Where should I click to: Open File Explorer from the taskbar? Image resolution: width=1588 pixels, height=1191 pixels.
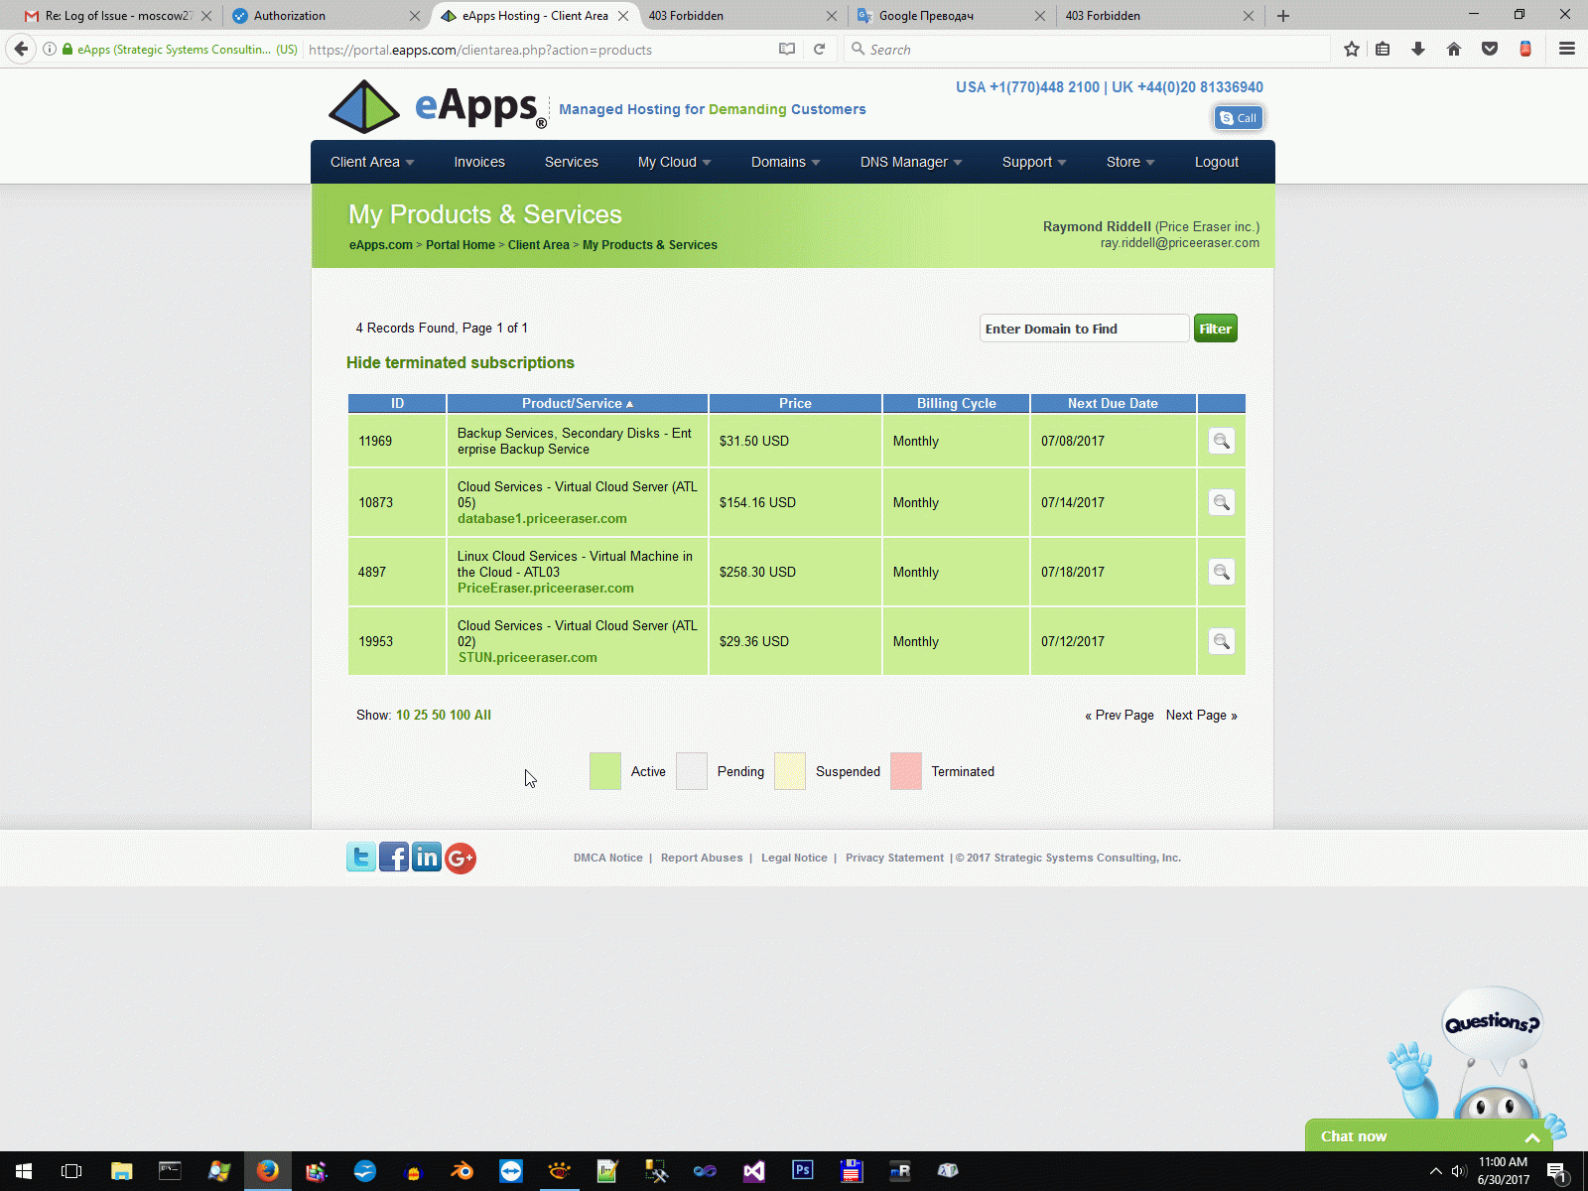click(x=121, y=1171)
